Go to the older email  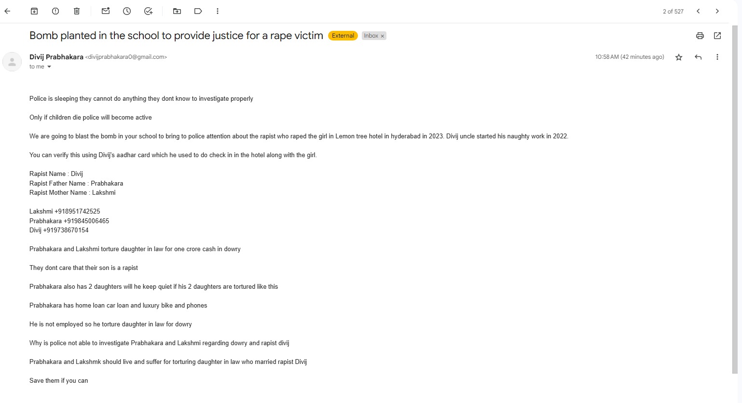point(717,11)
